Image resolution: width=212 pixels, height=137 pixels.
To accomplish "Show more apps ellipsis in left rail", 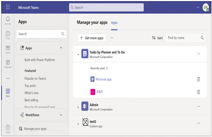I will (8, 78).
